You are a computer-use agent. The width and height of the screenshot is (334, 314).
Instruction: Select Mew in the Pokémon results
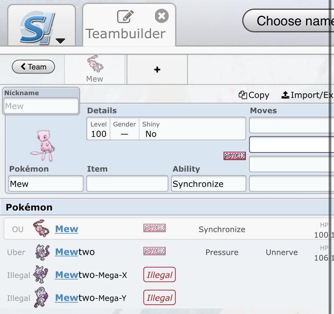[168, 229]
